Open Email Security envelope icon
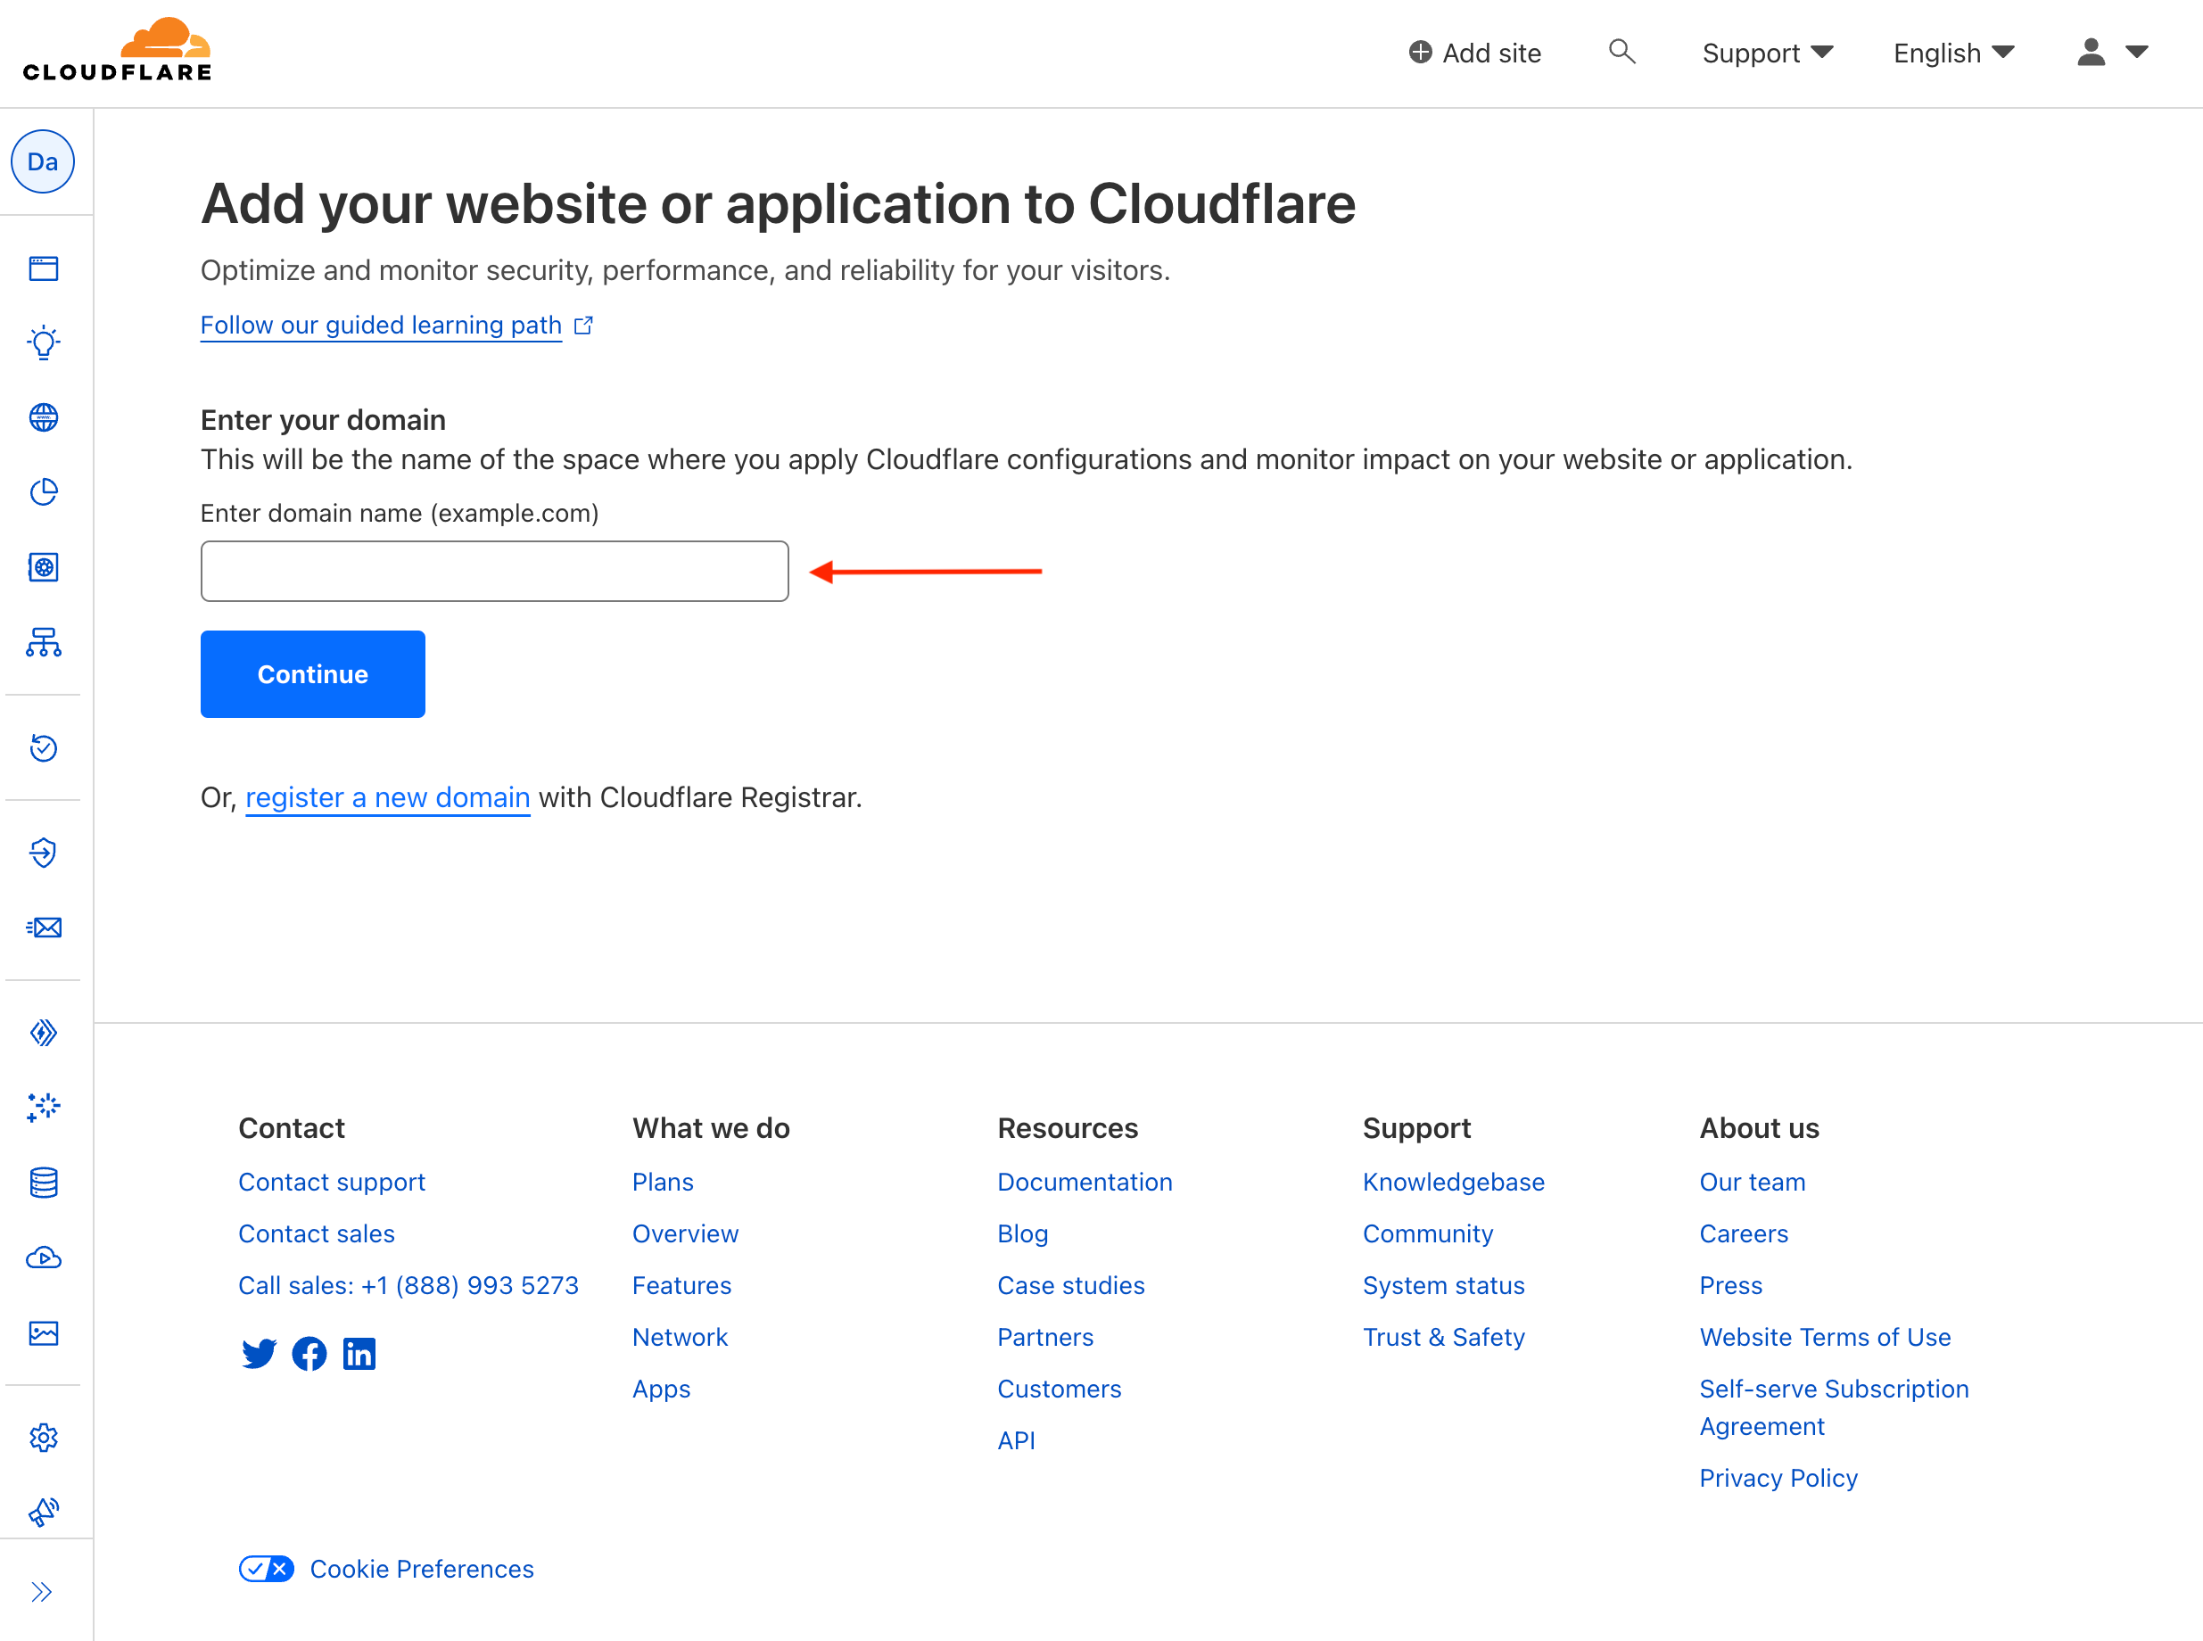This screenshot has width=2203, height=1641. pyautogui.click(x=43, y=927)
